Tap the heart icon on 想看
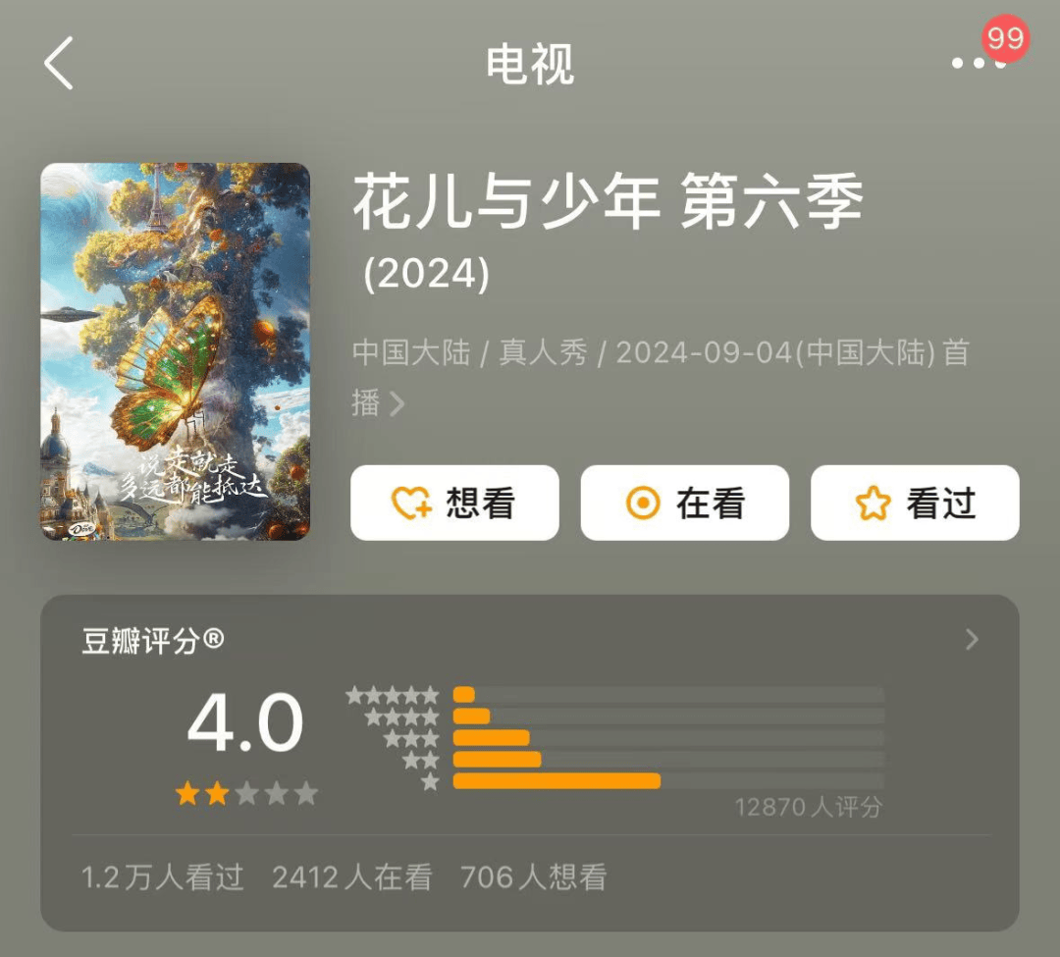The height and width of the screenshot is (957, 1060). tap(411, 503)
